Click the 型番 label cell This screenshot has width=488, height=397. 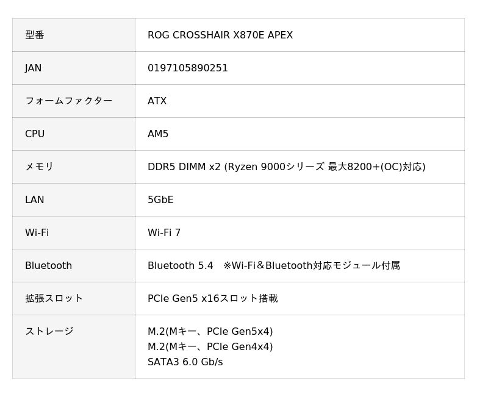pyautogui.click(x=35, y=35)
